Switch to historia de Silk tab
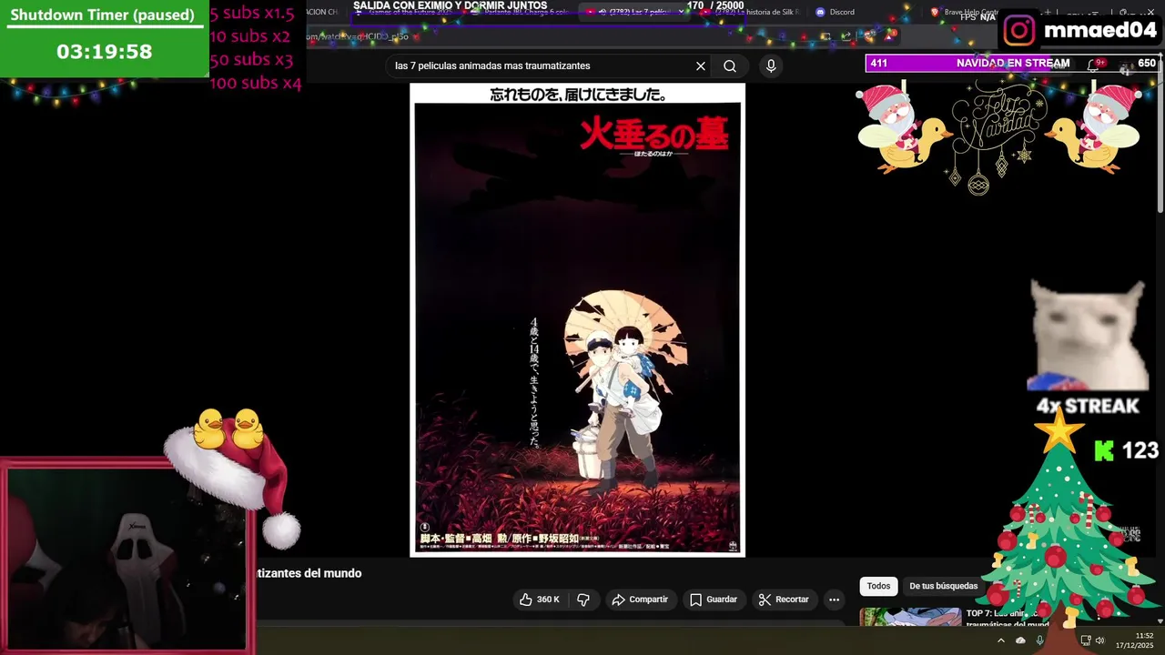Screen dimensions: 1165x655 click(751, 12)
